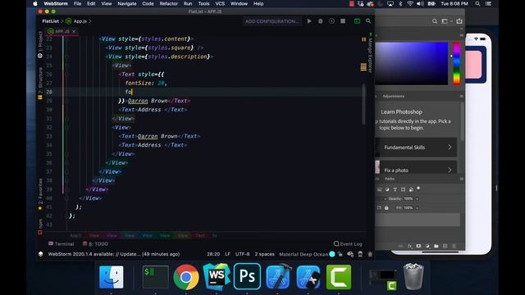This screenshot has height=295, width=525.
Task: Expand Fix a photo tutorial chevron
Action: [450, 170]
